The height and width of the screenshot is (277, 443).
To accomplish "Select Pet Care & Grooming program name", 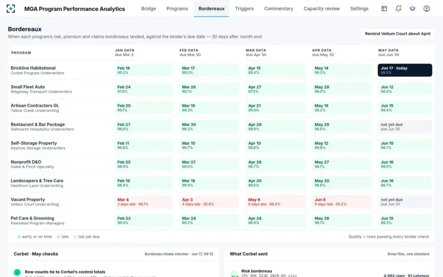I will coord(32,218).
